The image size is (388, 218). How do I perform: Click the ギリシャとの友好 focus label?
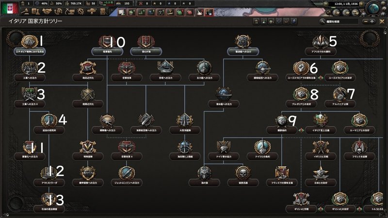click(340, 209)
